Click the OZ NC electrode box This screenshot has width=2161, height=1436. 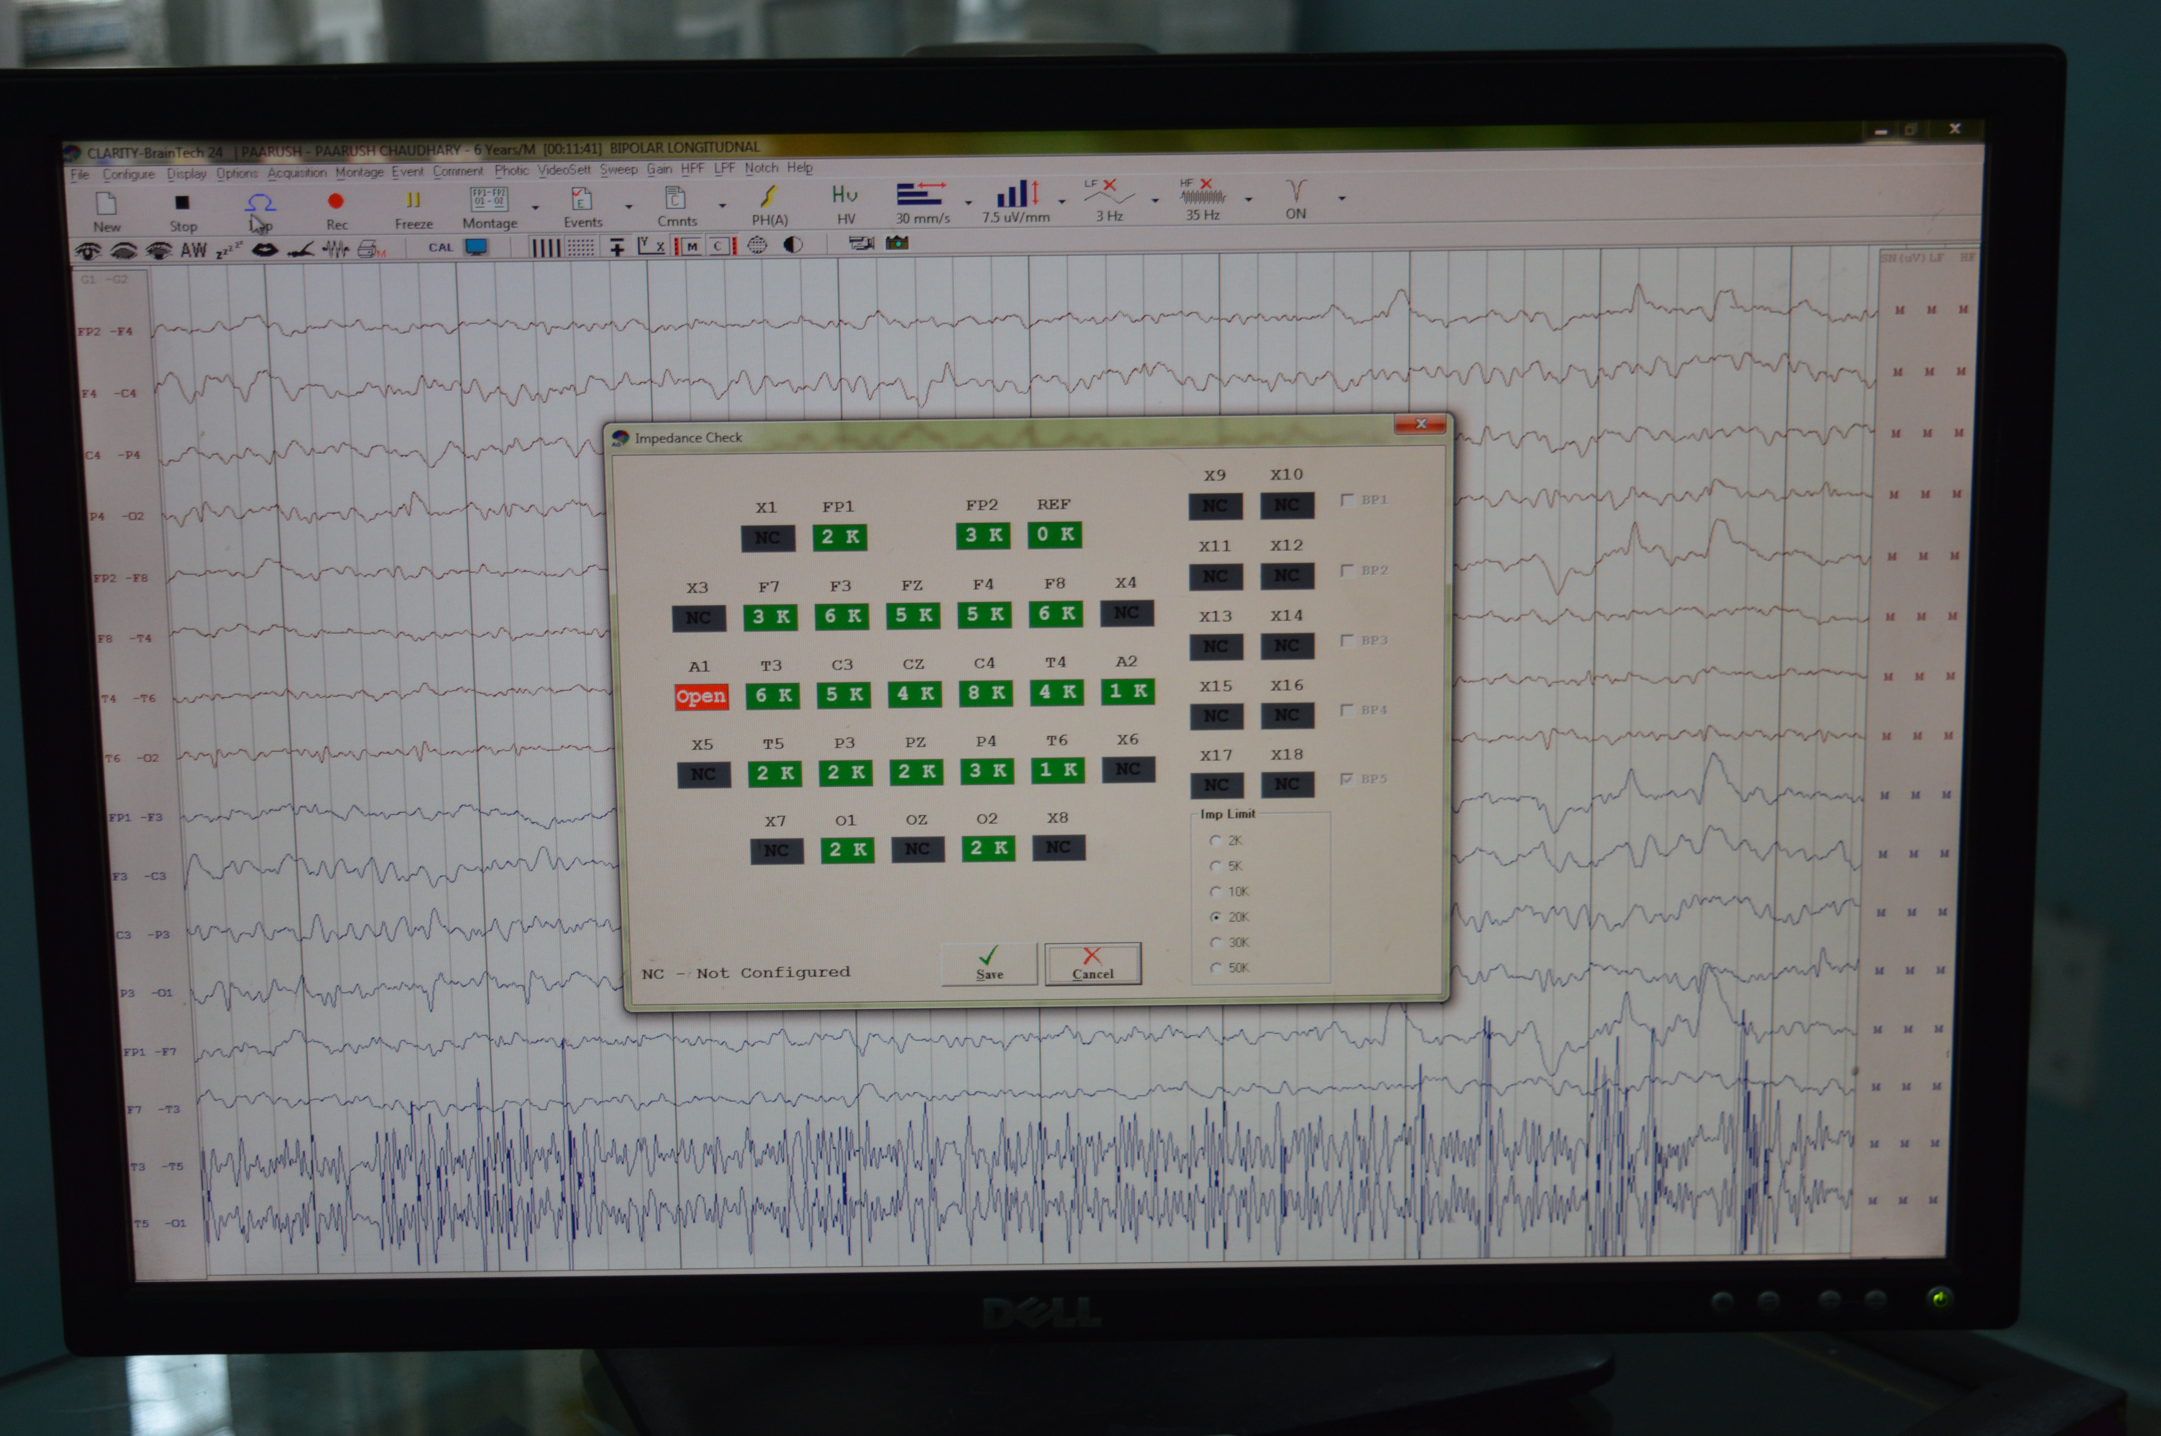pos(917,850)
